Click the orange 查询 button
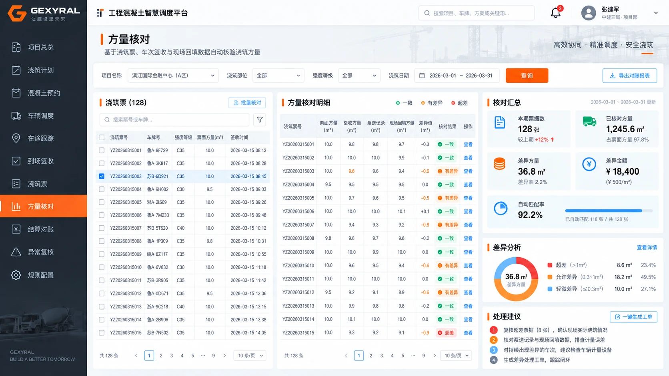This screenshot has height=376, width=669. click(x=527, y=76)
